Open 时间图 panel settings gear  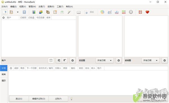coord(164,60)
